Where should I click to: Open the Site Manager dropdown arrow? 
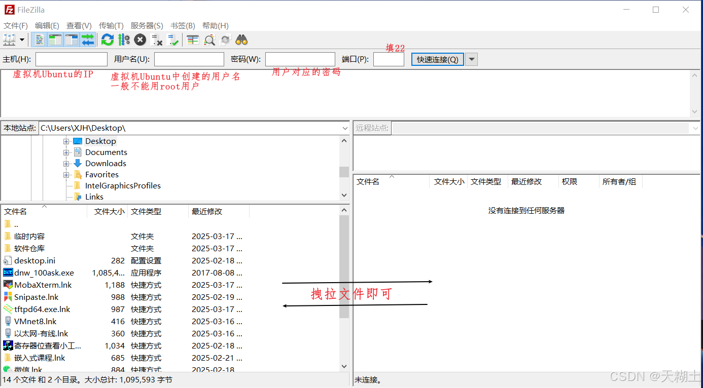click(22, 40)
